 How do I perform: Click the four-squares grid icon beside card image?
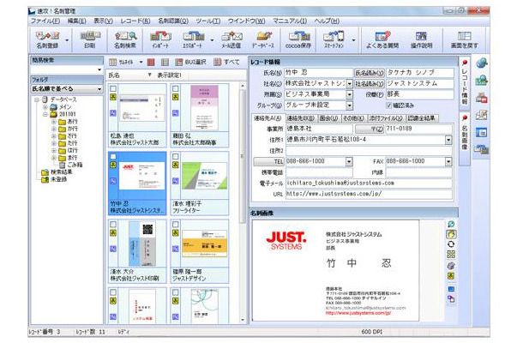tap(451, 255)
